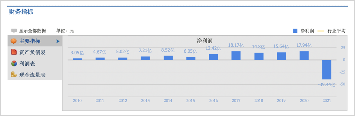The height and width of the screenshot is (116, 355).
Task: Click the 14.8亿 data label
Action: (x=259, y=47)
